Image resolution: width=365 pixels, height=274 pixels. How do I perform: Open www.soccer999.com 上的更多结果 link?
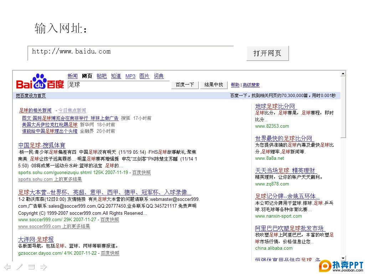(x=54, y=226)
